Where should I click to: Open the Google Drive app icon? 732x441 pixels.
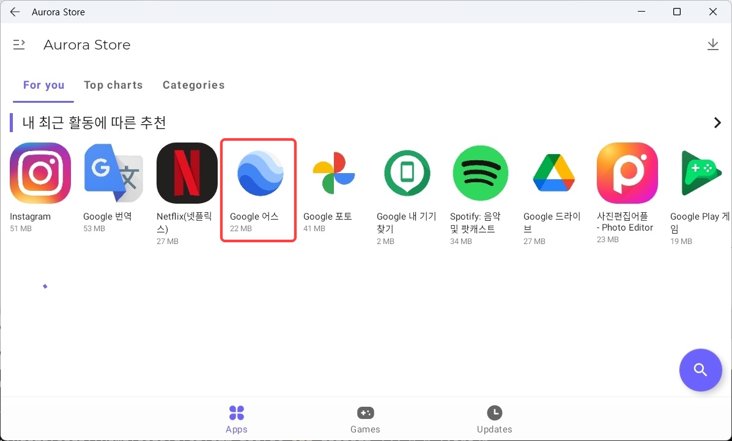(553, 173)
